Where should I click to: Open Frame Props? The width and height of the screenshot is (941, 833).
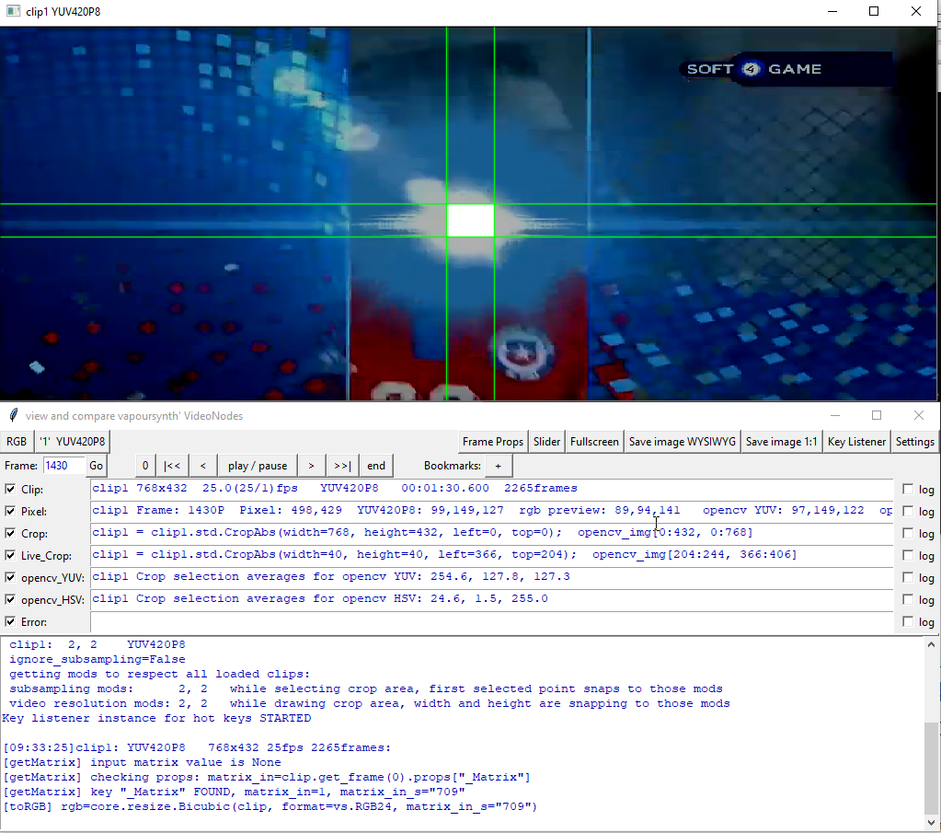493,442
